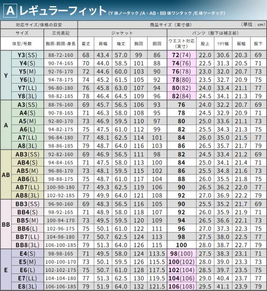This screenshot has height=291, width=267.
Task: Select the 裾幅 column header
Action: [241, 43]
